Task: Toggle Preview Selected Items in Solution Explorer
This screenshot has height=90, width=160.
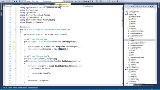Action: (x=152, y=6)
